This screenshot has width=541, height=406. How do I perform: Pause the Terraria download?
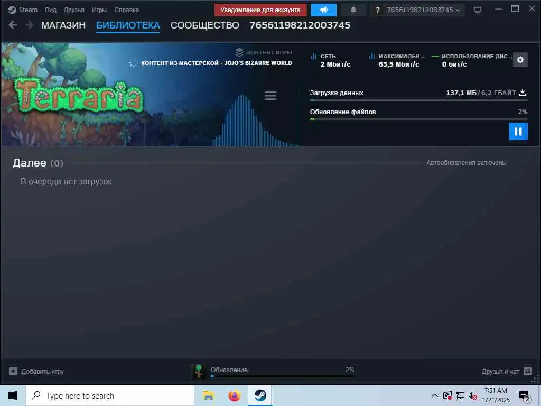tap(518, 132)
